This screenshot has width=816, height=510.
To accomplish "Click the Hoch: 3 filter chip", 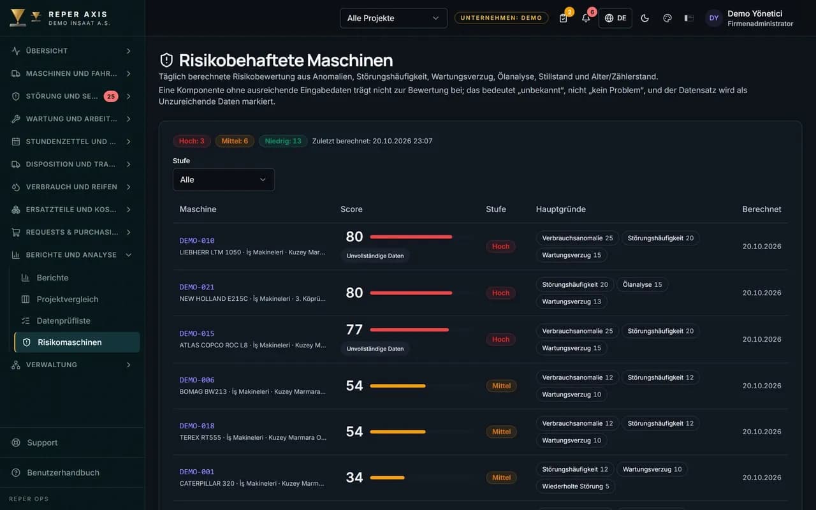I will point(192,141).
